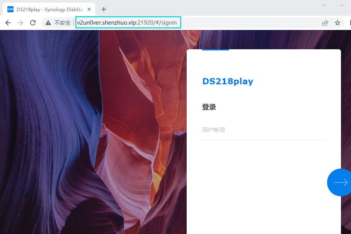Open the window control chevron dropdown
Image resolution: width=351 pixels, height=234 pixels.
[323, 5]
